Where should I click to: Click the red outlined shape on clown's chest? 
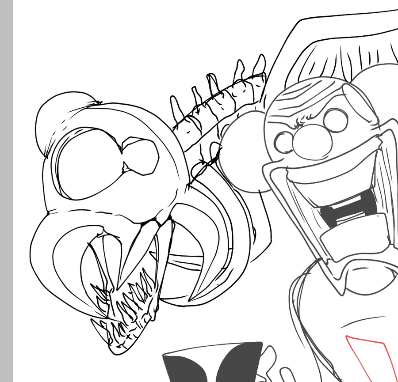[373, 358]
